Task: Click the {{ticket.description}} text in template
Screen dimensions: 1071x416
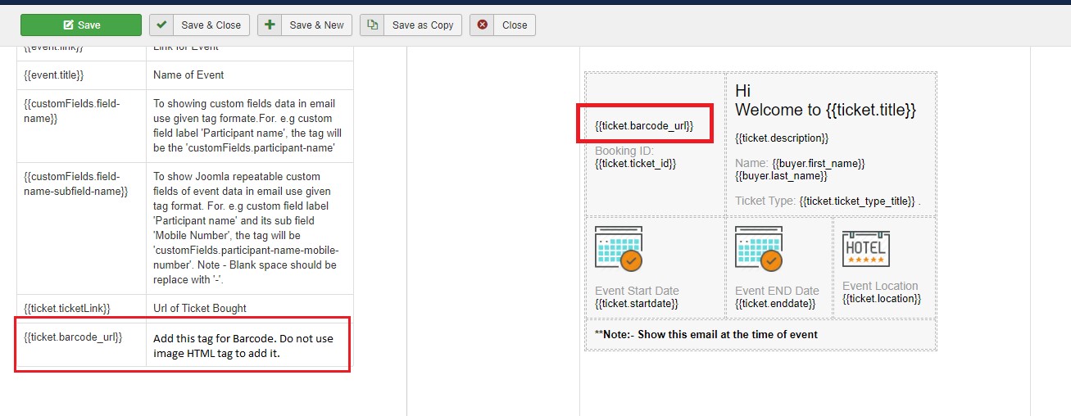Action: click(782, 138)
